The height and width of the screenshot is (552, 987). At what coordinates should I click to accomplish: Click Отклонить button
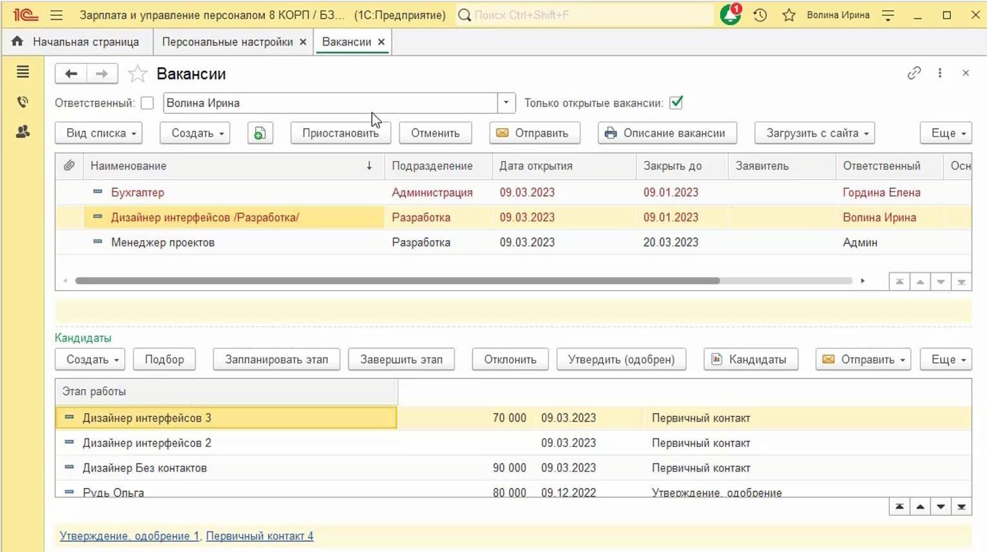point(510,359)
